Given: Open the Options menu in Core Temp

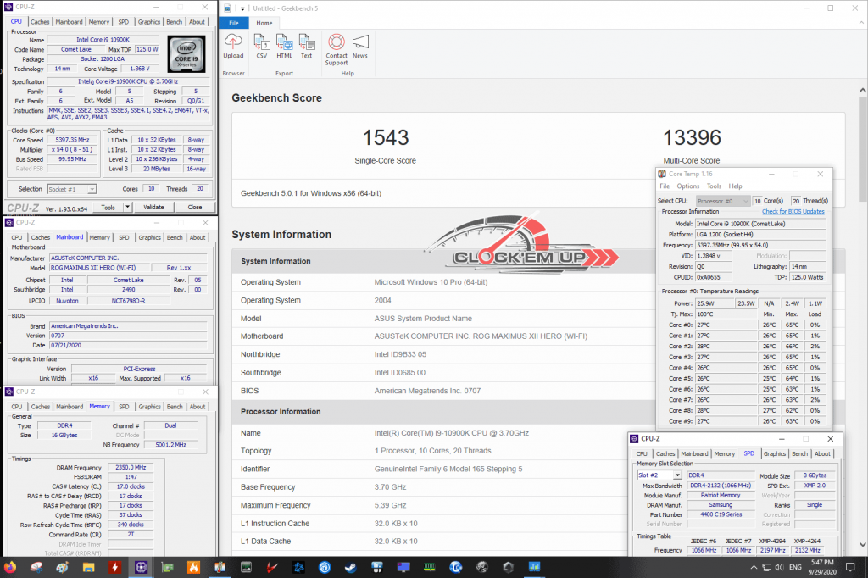Looking at the screenshot, I should [687, 186].
